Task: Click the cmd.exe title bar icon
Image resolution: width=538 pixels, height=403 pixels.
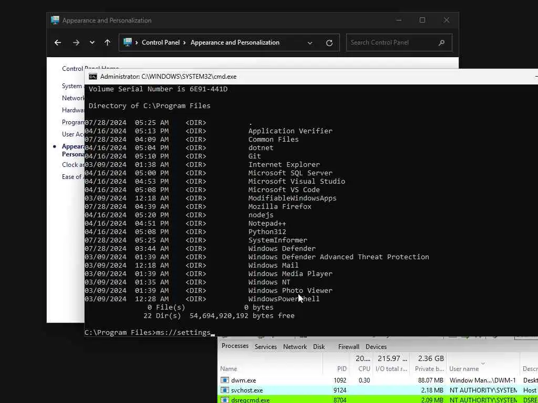Action: 92,77
